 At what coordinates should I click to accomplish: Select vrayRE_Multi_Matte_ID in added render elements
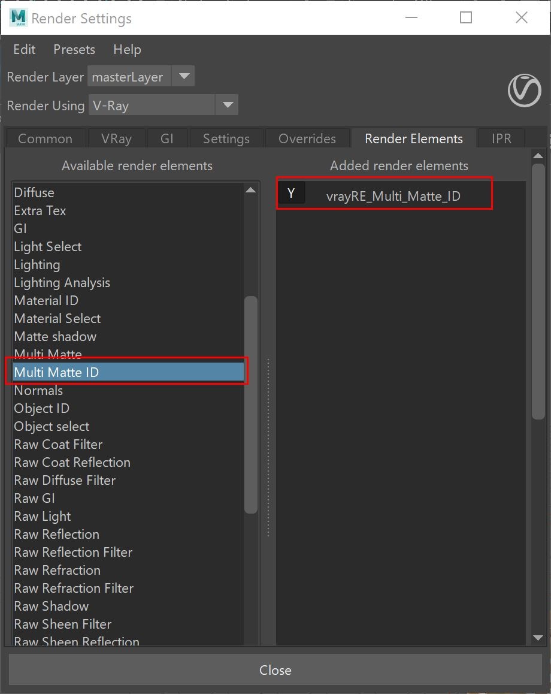click(393, 196)
